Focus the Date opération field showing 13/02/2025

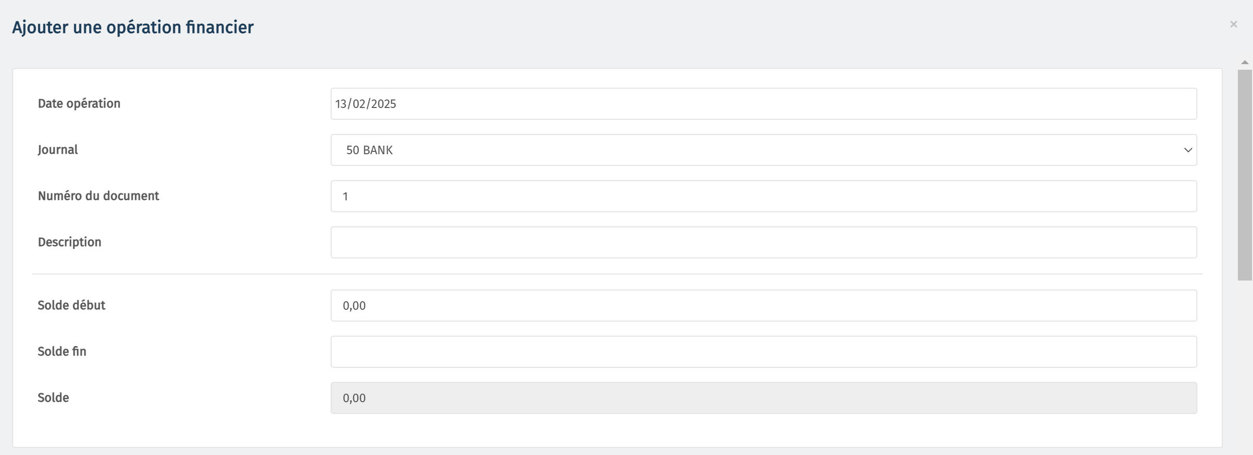coord(763,104)
